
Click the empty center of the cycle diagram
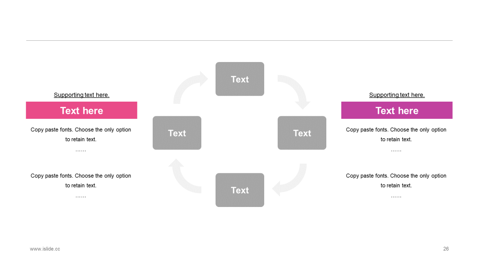(x=239, y=134)
